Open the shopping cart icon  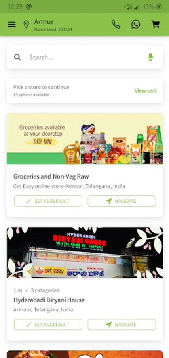pyautogui.click(x=156, y=24)
